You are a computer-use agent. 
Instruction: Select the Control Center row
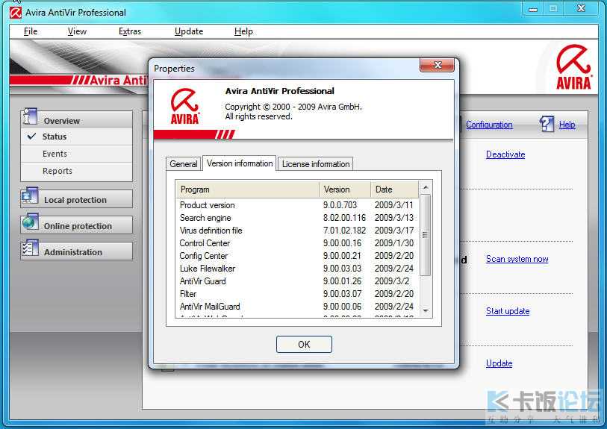pos(297,243)
